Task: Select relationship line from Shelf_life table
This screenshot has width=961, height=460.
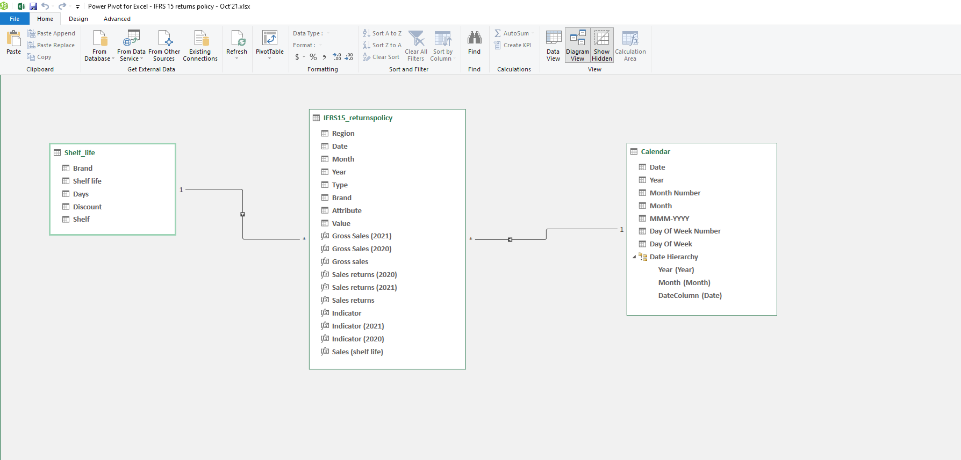Action: [242, 214]
